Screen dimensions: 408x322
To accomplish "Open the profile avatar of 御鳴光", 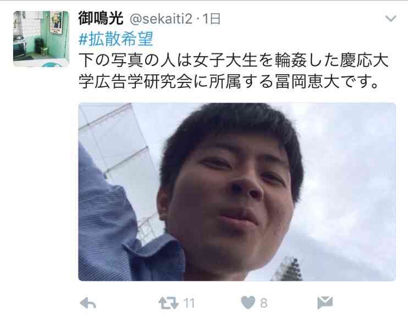I will pyautogui.click(x=41, y=39).
